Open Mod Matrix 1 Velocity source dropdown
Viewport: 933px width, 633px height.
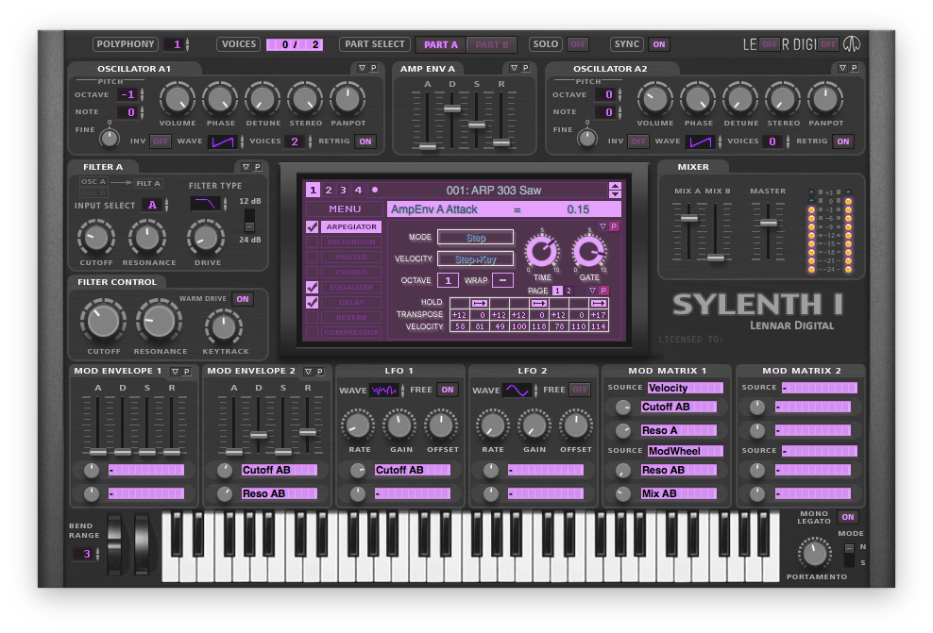(686, 388)
